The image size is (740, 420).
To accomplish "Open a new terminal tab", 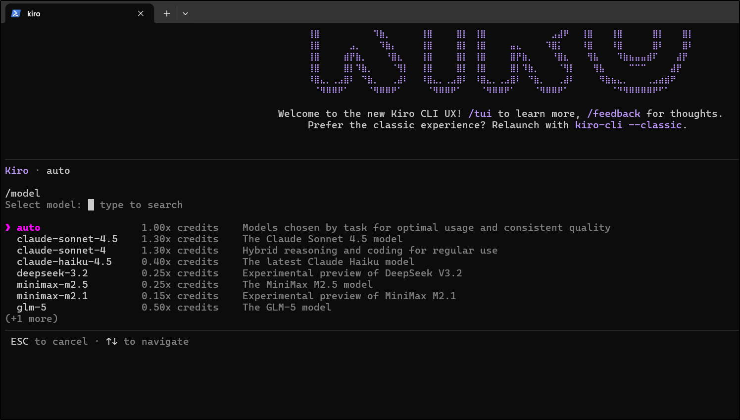I will [167, 13].
